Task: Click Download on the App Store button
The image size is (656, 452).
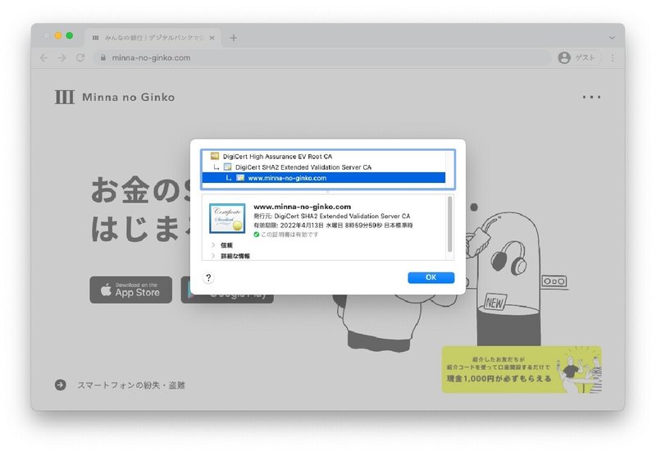Action: (x=130, y=290)
